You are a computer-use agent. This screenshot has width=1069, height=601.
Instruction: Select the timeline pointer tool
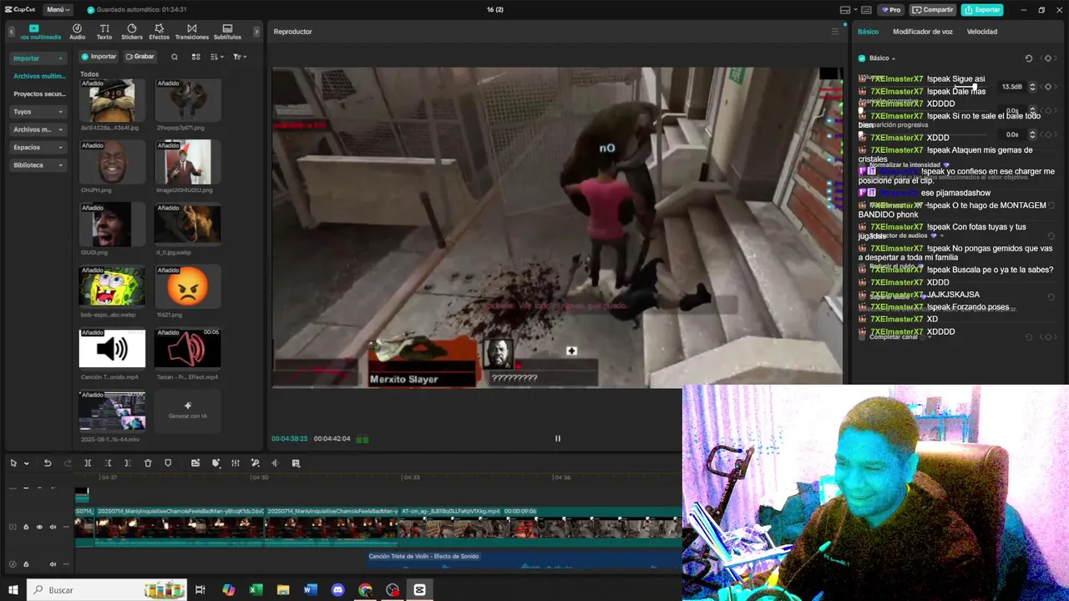pyautogui.click(x=13, y=463)
